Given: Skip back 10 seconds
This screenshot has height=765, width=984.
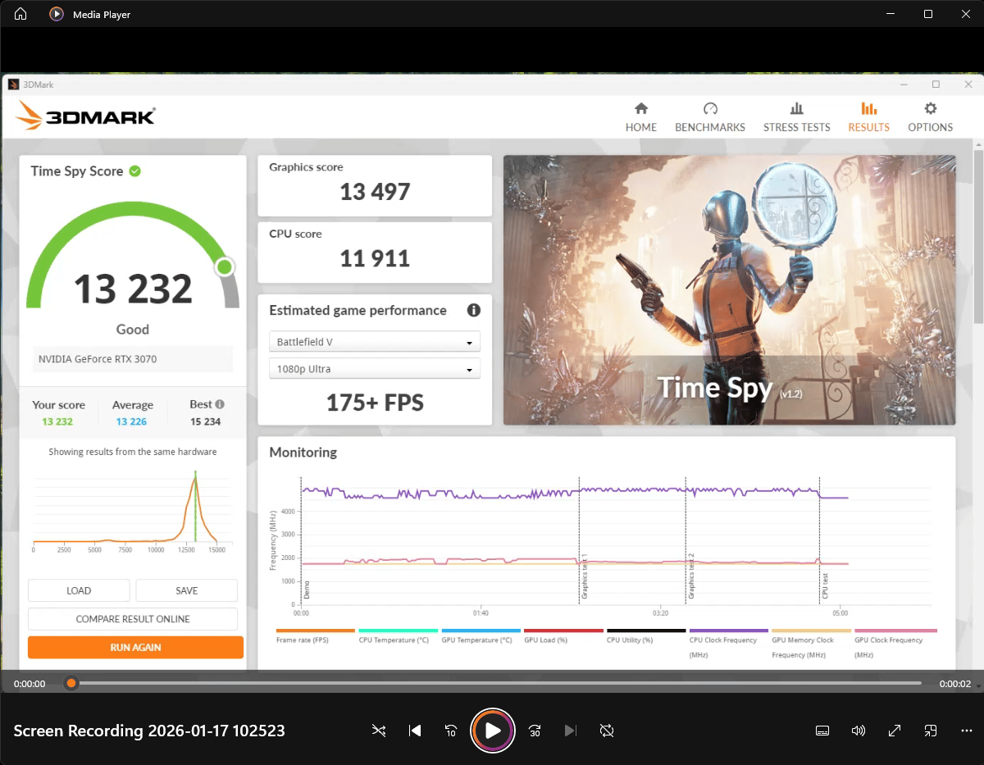Looking at the screenshot, I should pos(450,731).
